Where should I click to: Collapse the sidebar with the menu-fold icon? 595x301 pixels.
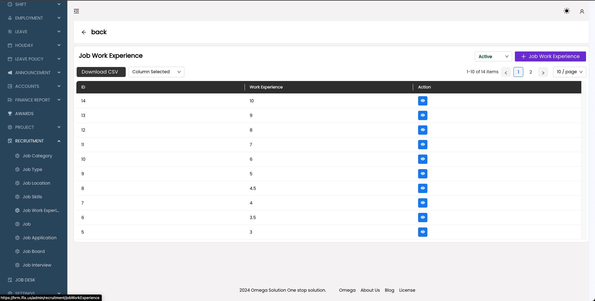76,11
